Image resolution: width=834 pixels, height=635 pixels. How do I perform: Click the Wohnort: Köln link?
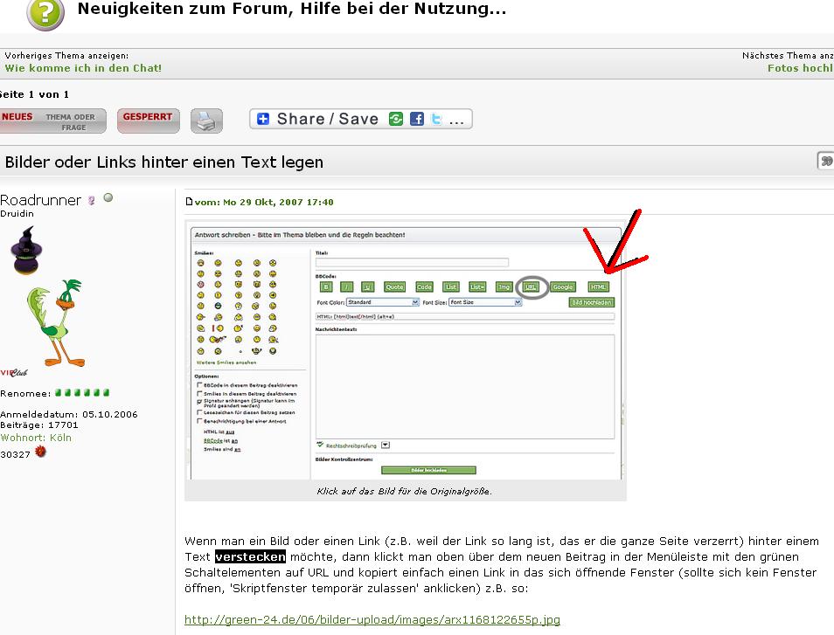(36, 438)
